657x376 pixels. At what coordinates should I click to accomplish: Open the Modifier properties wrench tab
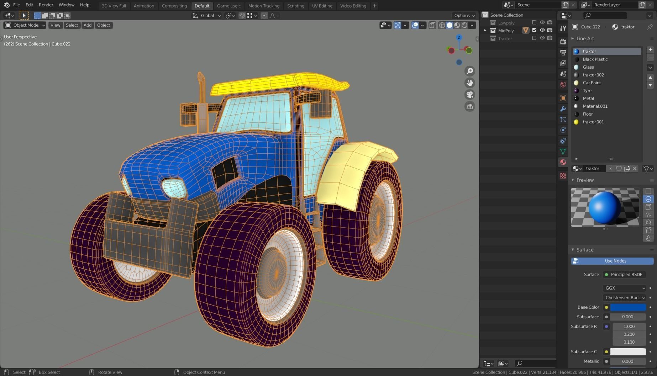coord(563,108)
